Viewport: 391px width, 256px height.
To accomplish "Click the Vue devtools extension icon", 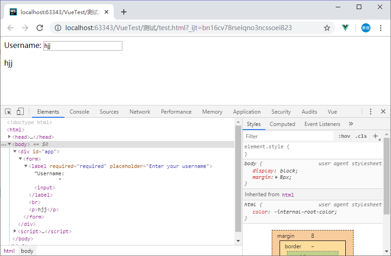I will pos(345,28).
